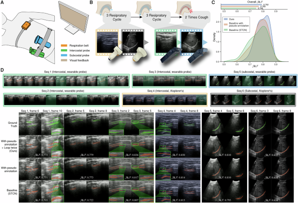Click the J&F score 0.850

[x=178, y=155]
